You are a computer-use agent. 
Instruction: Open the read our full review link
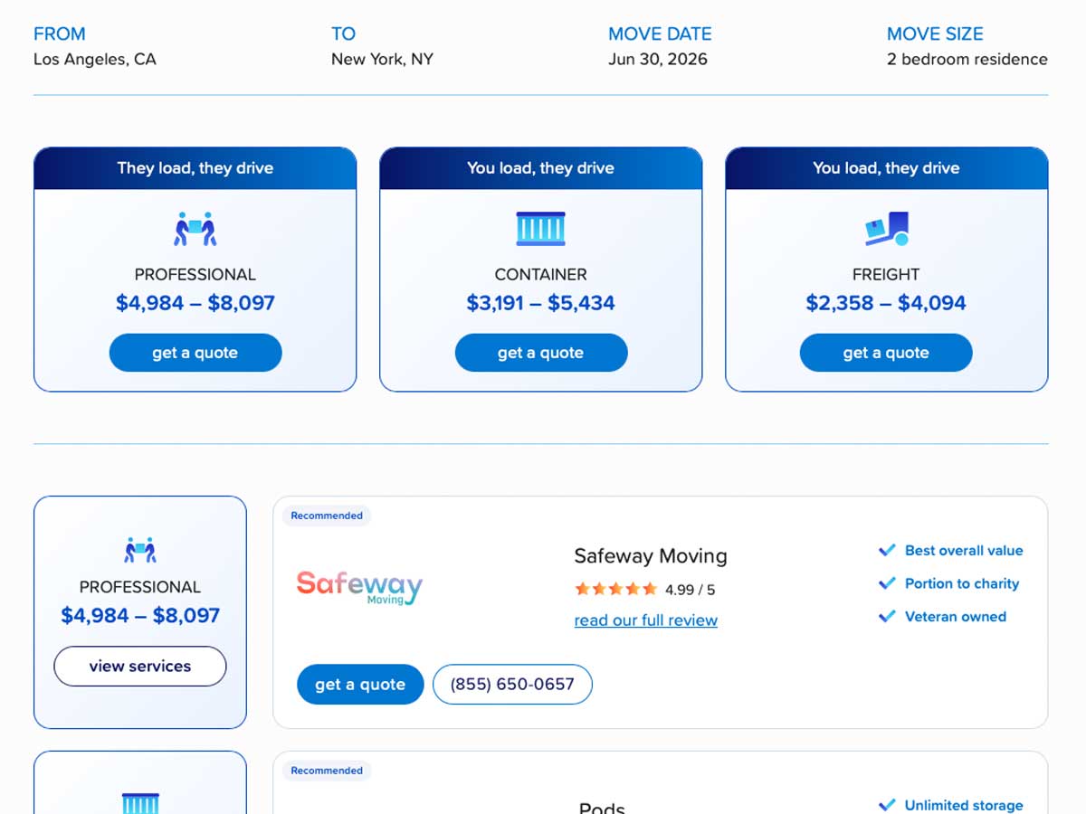tap(646, 620)
